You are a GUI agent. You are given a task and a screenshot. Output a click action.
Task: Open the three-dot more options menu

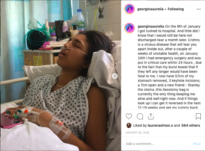tap(198, 9)
